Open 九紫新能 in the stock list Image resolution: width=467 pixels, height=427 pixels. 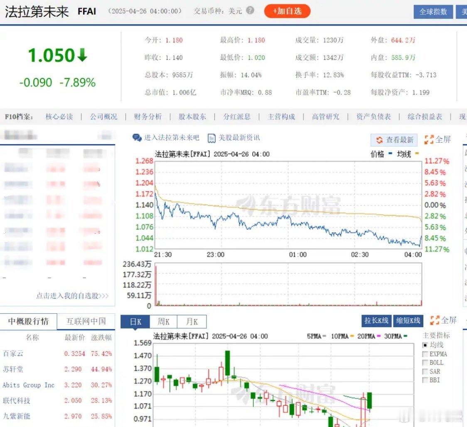[x=16, y=416]
